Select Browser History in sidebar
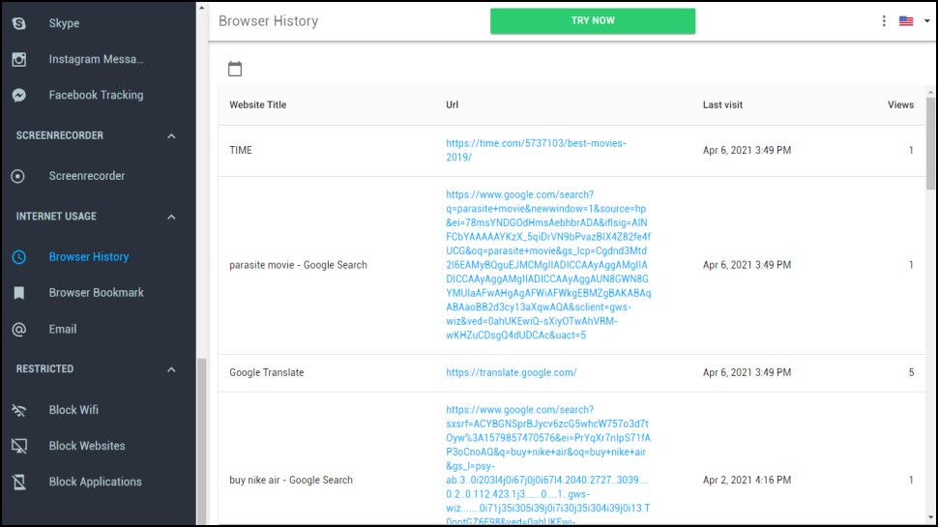 (x=88, y=256)
